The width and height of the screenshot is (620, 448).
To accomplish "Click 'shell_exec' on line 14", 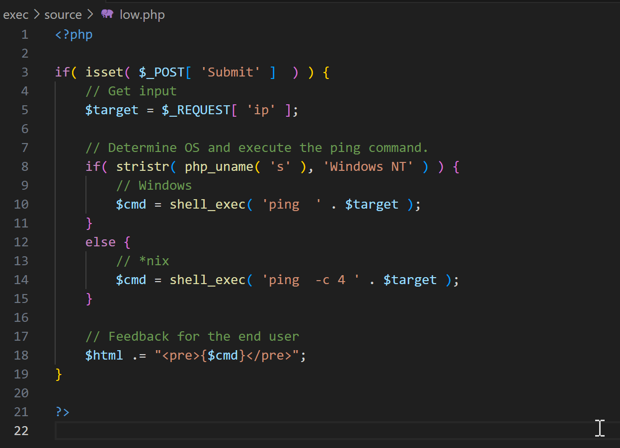I will click(208, 280).
